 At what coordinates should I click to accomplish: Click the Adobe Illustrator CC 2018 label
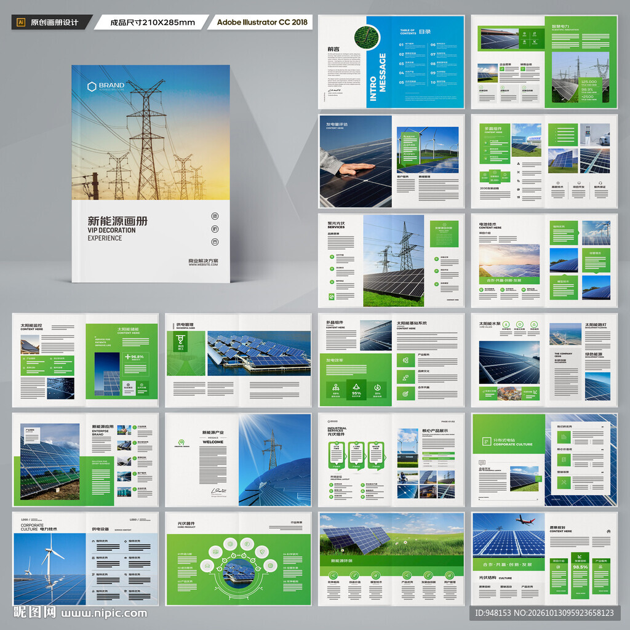262,22
